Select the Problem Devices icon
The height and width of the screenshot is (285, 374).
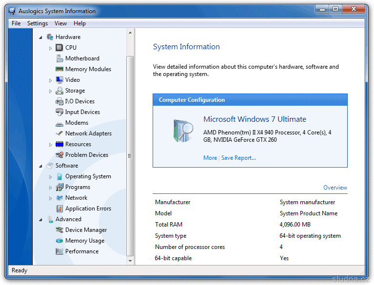[x=59, y=155]
